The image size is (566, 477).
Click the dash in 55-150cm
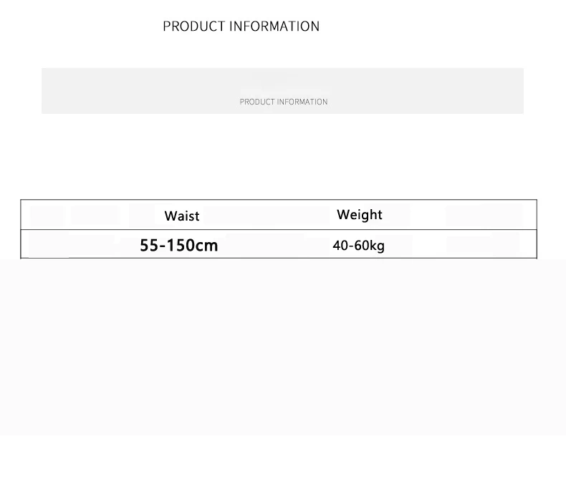point(163,246)
